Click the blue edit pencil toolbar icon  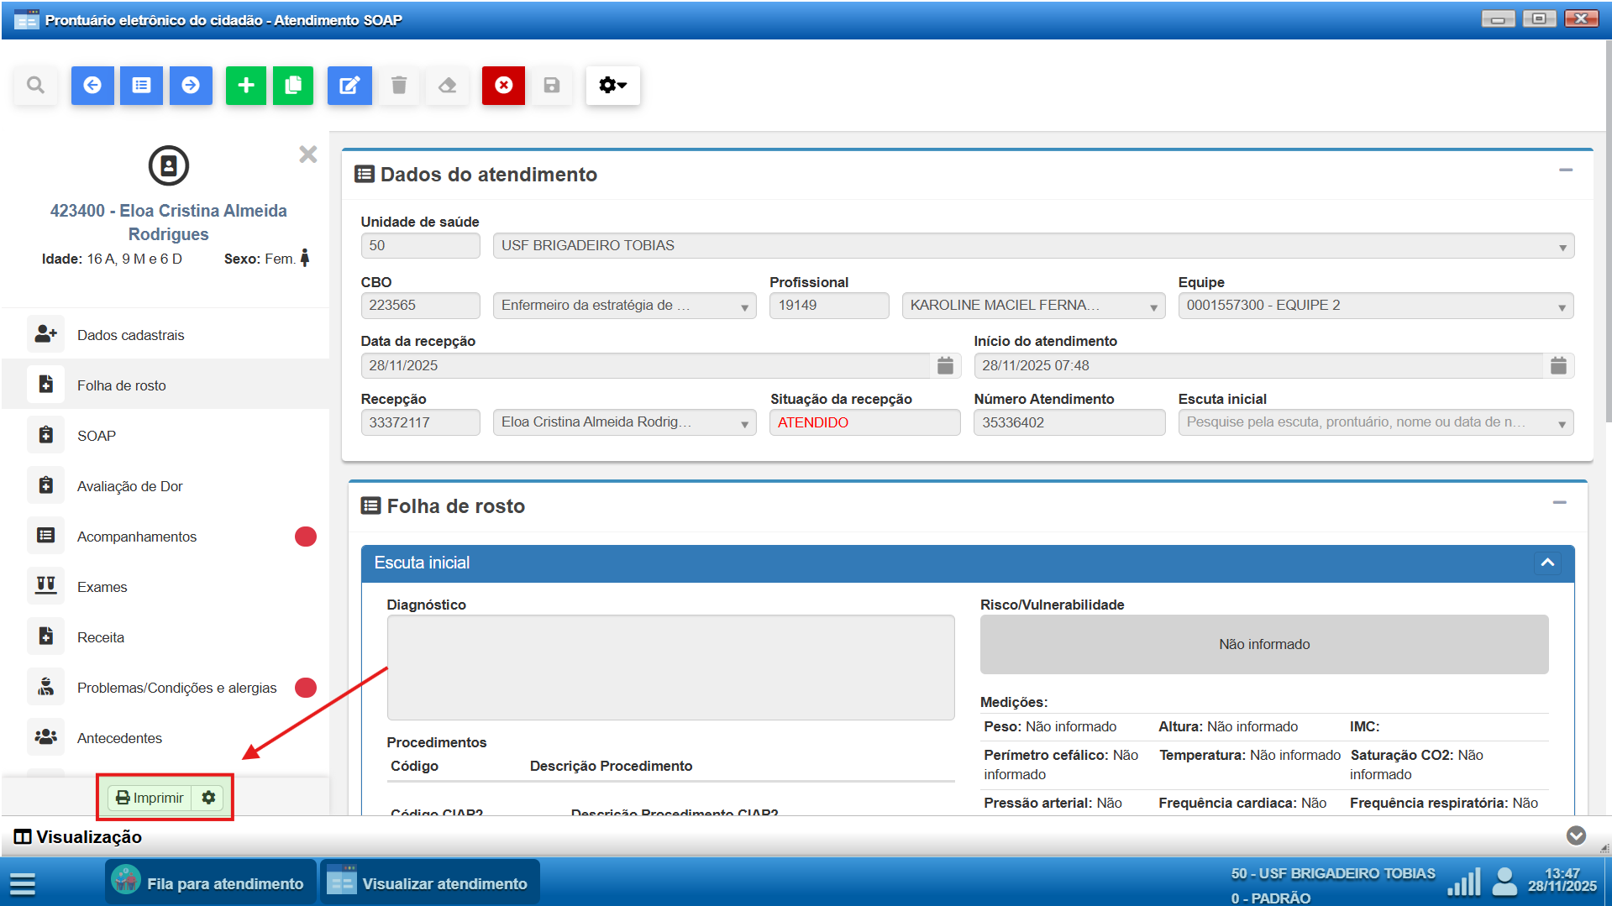point(349,86)
